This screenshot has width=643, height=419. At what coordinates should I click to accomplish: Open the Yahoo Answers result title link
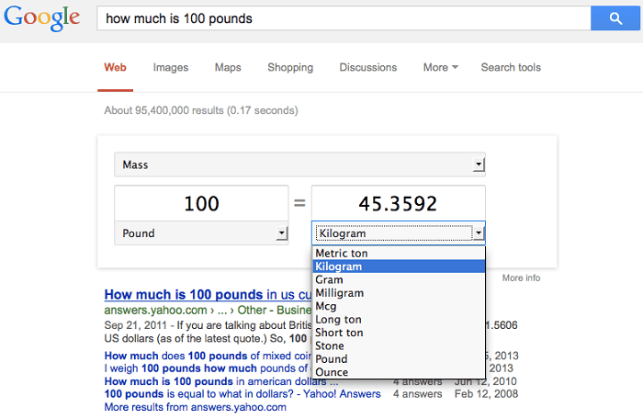pyautogui.click(x=208, y=294)
